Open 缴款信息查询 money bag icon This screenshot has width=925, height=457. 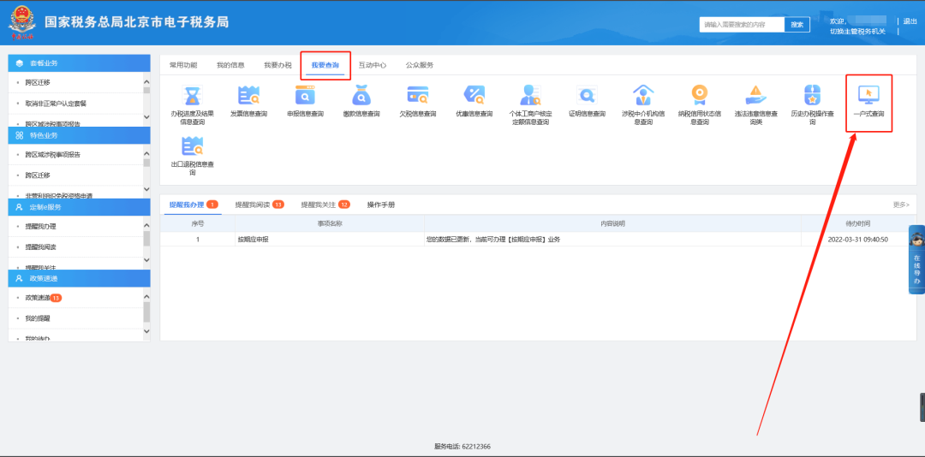pyautogui.click(x=361, y=95)
